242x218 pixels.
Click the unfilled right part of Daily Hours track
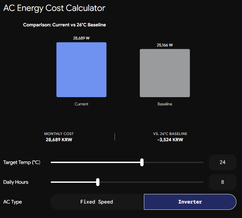pyautogui.click(x=151, y=182)
